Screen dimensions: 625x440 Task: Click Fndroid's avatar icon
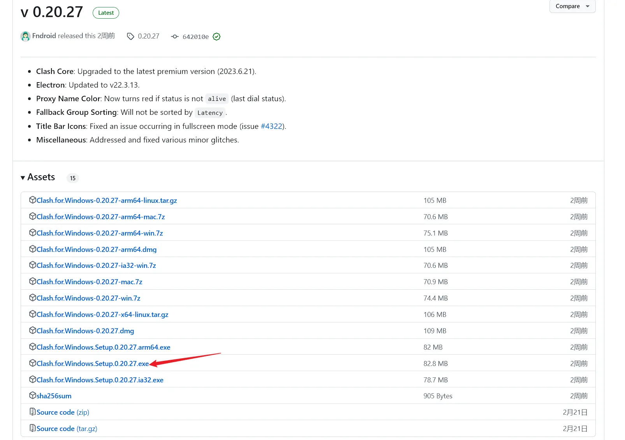pos(25,36)
